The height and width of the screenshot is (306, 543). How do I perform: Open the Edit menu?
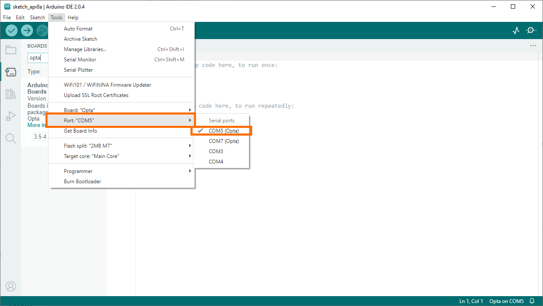coord(20,18)
